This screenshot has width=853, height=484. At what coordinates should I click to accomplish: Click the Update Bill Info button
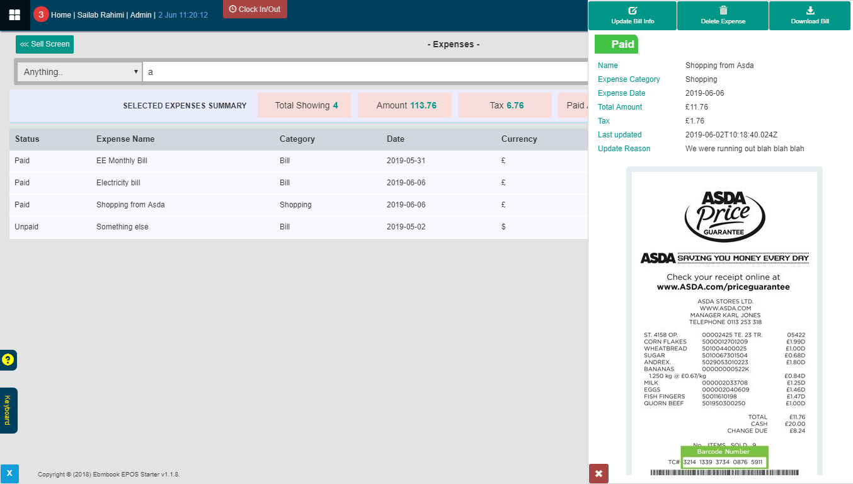point(633,16)
